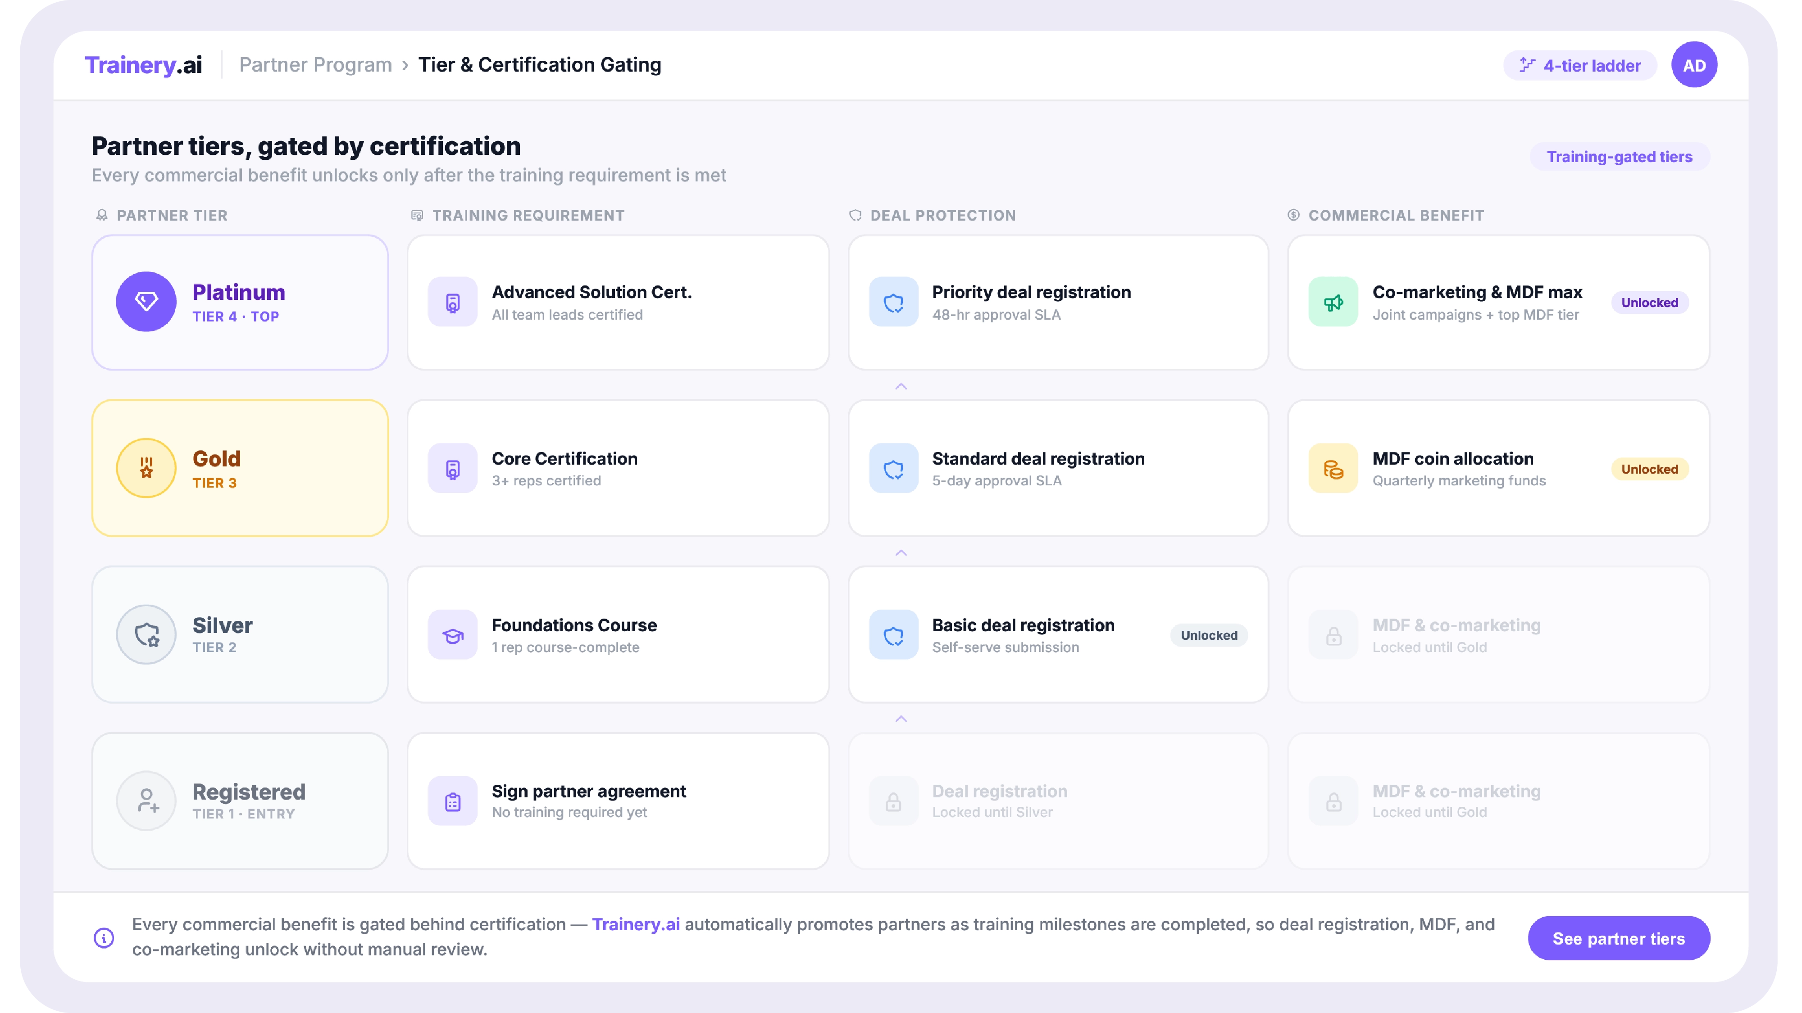Click the Registered user-plus tier icon

pos(146,801)
